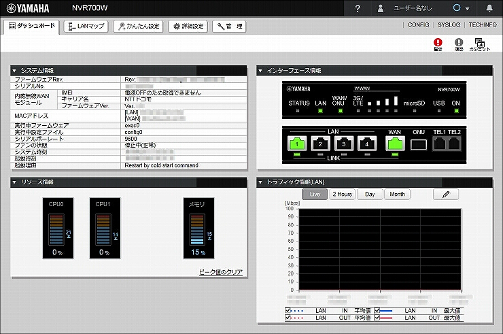
Task: Click the Restart by cold start command text
Action: pos(161,165)
